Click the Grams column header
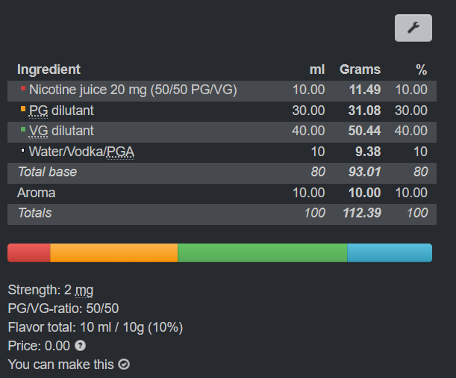Image resolution: width=456 pixels, height=378 pixels. click(360, 69)
